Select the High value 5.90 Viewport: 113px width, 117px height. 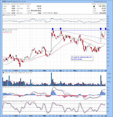pyautogui.click(x=13, y=8)
